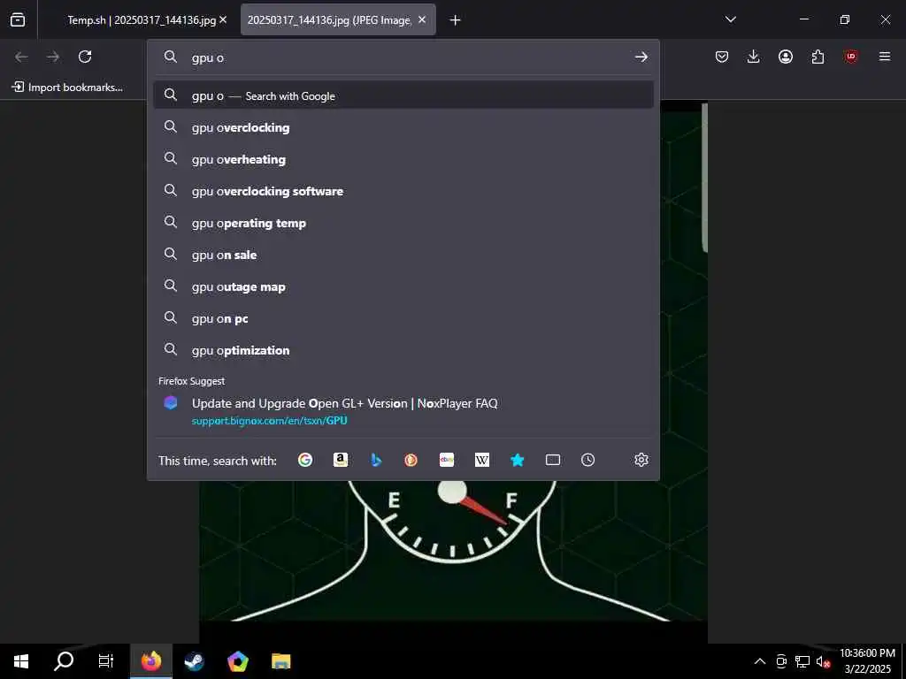The height and width of the screenshot is (679, 906).
Task: Pick suggestion 'gpu overclocking'
Action: [403, 127]
